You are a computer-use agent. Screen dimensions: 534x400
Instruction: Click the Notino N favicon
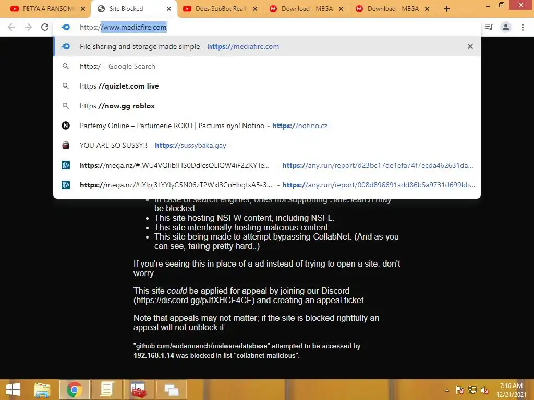coord(66,126)
